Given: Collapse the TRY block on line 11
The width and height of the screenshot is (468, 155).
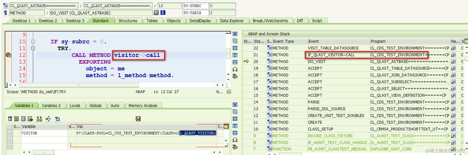Looking at the screenshot, I should pyautogui.click(x=33, y=48).
